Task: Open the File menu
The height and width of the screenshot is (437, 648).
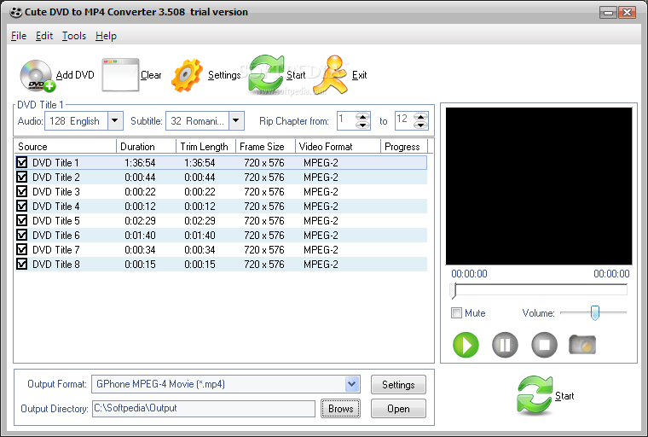Action: coord(19,36)
